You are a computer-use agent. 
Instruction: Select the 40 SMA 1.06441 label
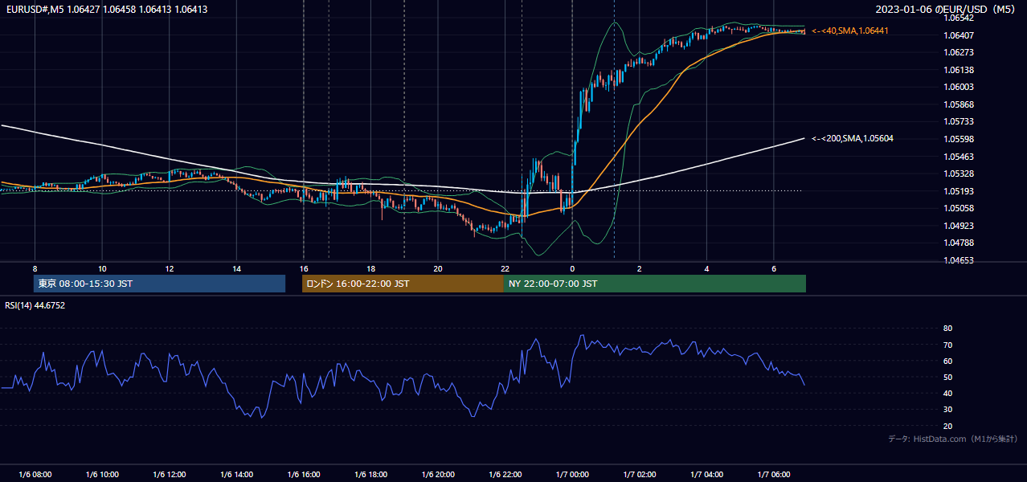pyautogui.click(x=850, y=31)
